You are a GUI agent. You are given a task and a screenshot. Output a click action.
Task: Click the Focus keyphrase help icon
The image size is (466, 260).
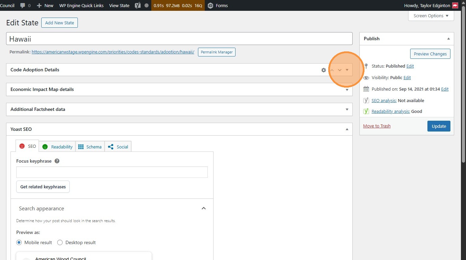tap(57, 161)
